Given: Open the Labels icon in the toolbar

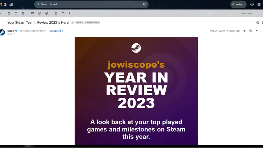Looking at the screenshot, I should click(x=63, y=13).
